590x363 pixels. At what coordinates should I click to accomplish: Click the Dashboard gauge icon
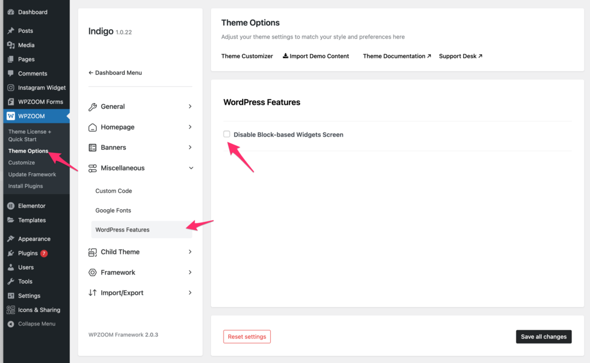coord(10,12)
